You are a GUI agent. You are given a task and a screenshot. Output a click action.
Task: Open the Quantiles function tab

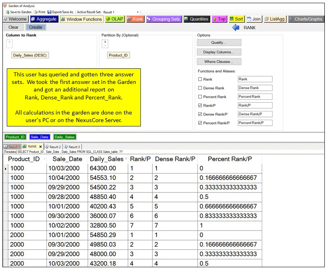[196, 19]
